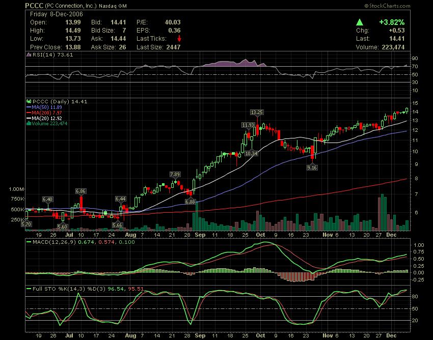Click the (PC Connection, Inc.) company name
Screen dimensions: 433x340
(70, 6)
